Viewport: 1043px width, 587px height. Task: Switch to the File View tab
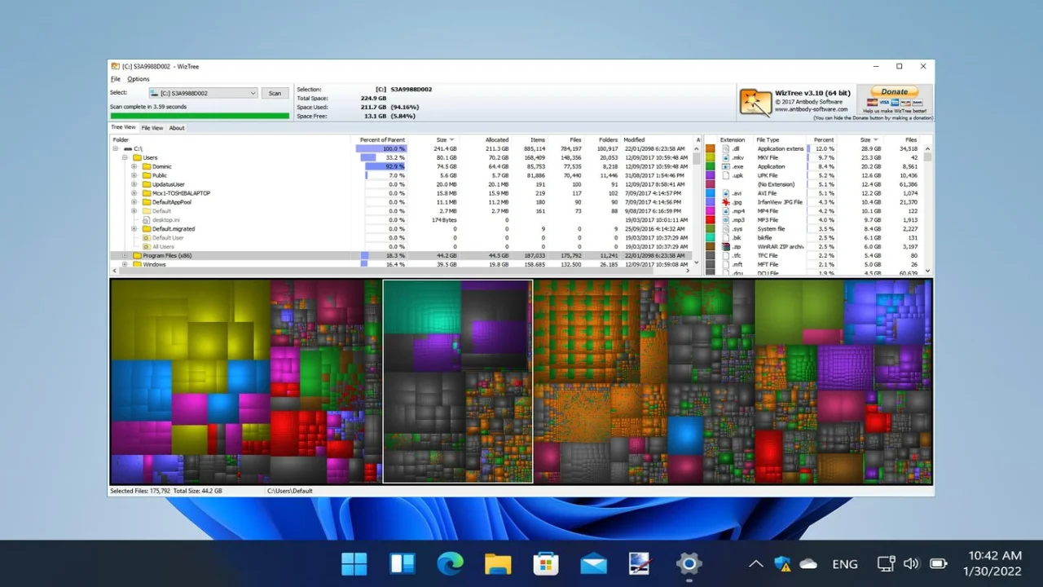(152, 127)
